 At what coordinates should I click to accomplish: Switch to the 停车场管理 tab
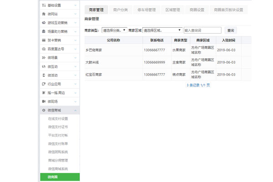(x=147, y=10)
